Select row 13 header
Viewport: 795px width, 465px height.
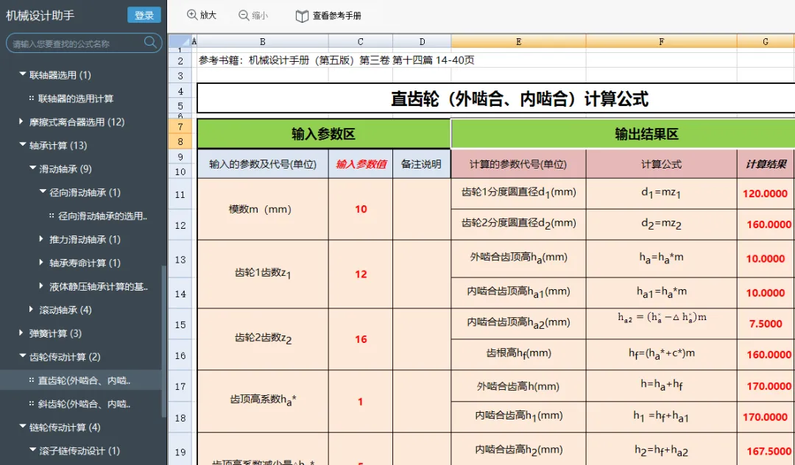click(180, 259)
